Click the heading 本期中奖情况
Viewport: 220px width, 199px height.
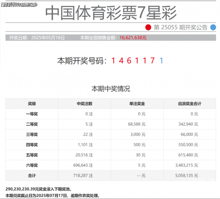111,89
